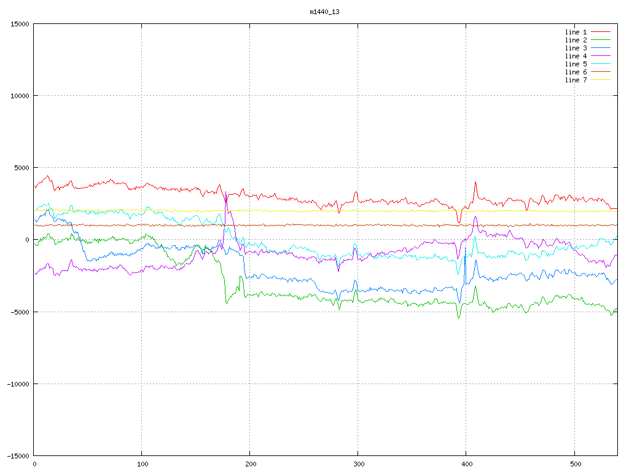Click the 500 tick label on the x-axis
The height and width of the screenshot is (472, 629).
point(574,465)
